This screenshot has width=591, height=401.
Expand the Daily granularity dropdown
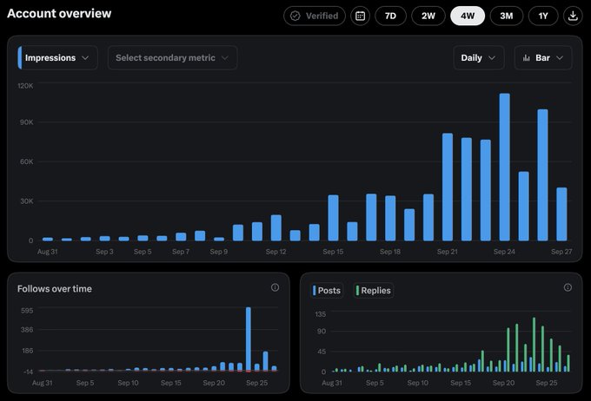pos(478,57)
